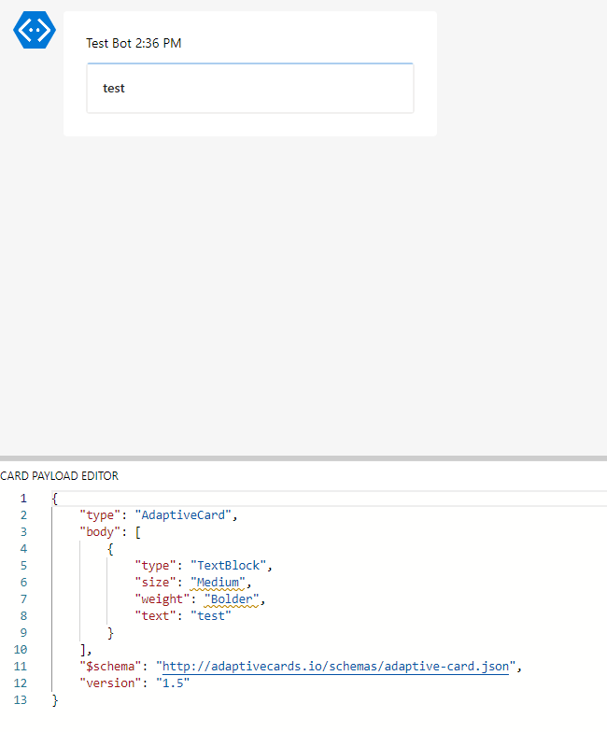Click line number 10 in editor gutter
This screenshot has height=732, width=607.
[21, 650]
